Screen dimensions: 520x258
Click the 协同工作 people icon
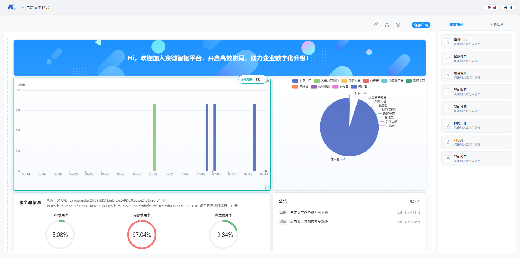point(448,125)
